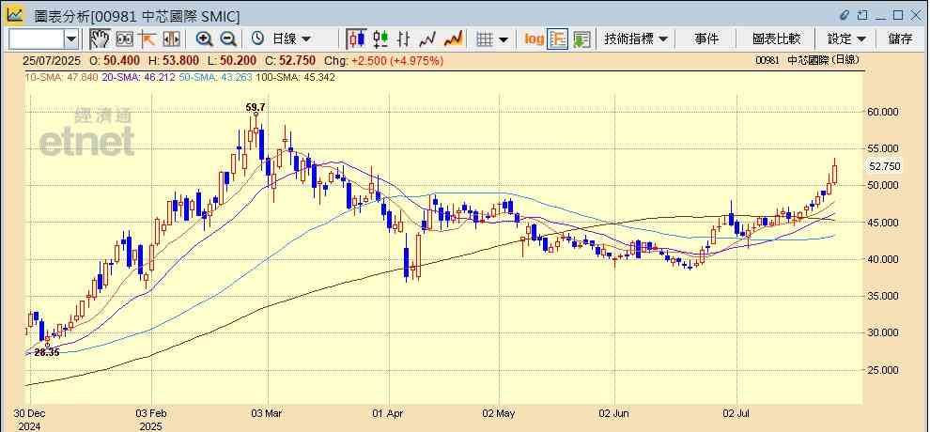
Task: Click the 35.000 price axis label
Action: coord(881,296)
